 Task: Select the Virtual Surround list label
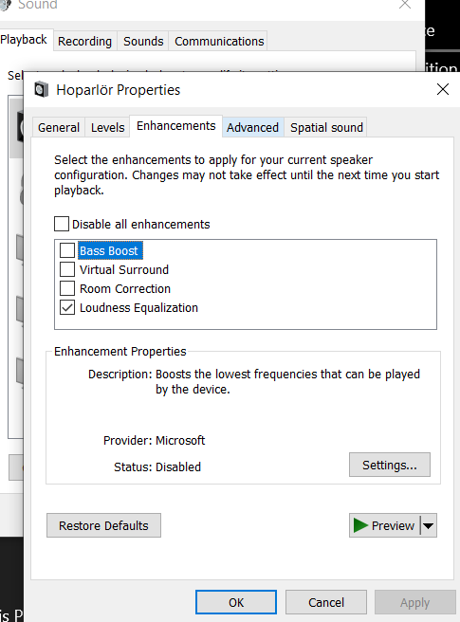coord(124,269)
